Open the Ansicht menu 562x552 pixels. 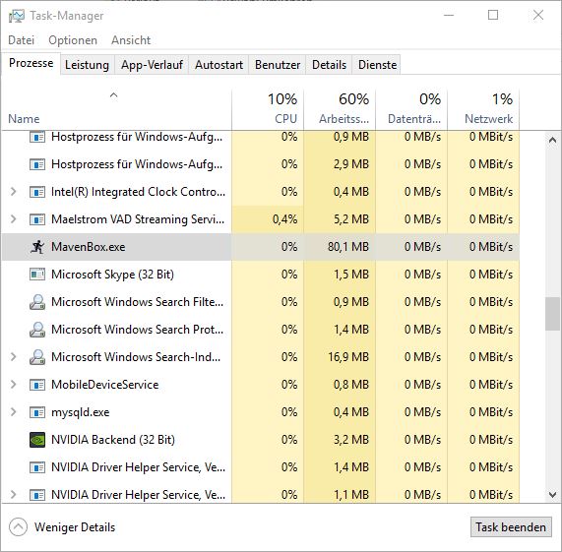[x=131, y=40]
